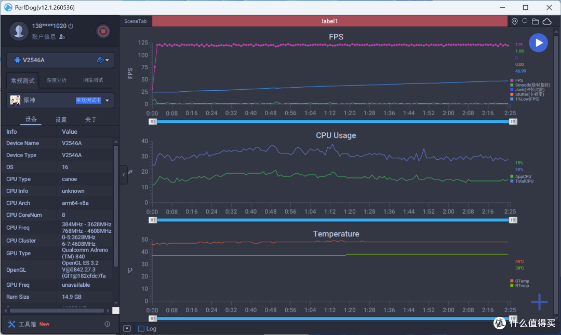Image resolution: width=561 pixels, height=335 pixels.
Task: Click the FPS chart left range slider handle
Action: 153,122
